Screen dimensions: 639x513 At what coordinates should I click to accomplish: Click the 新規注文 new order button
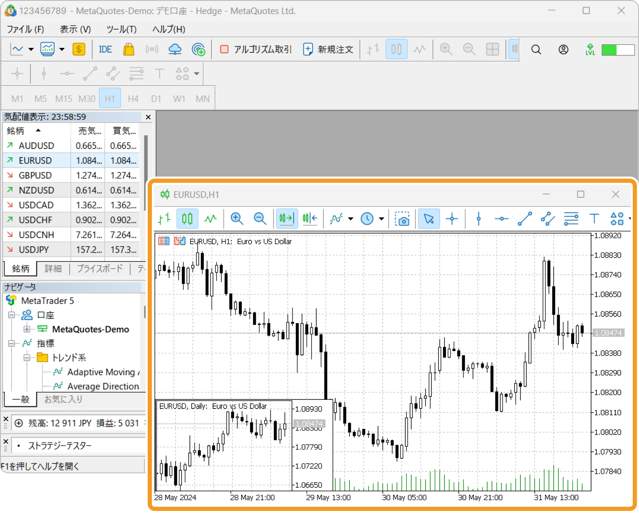328,50
